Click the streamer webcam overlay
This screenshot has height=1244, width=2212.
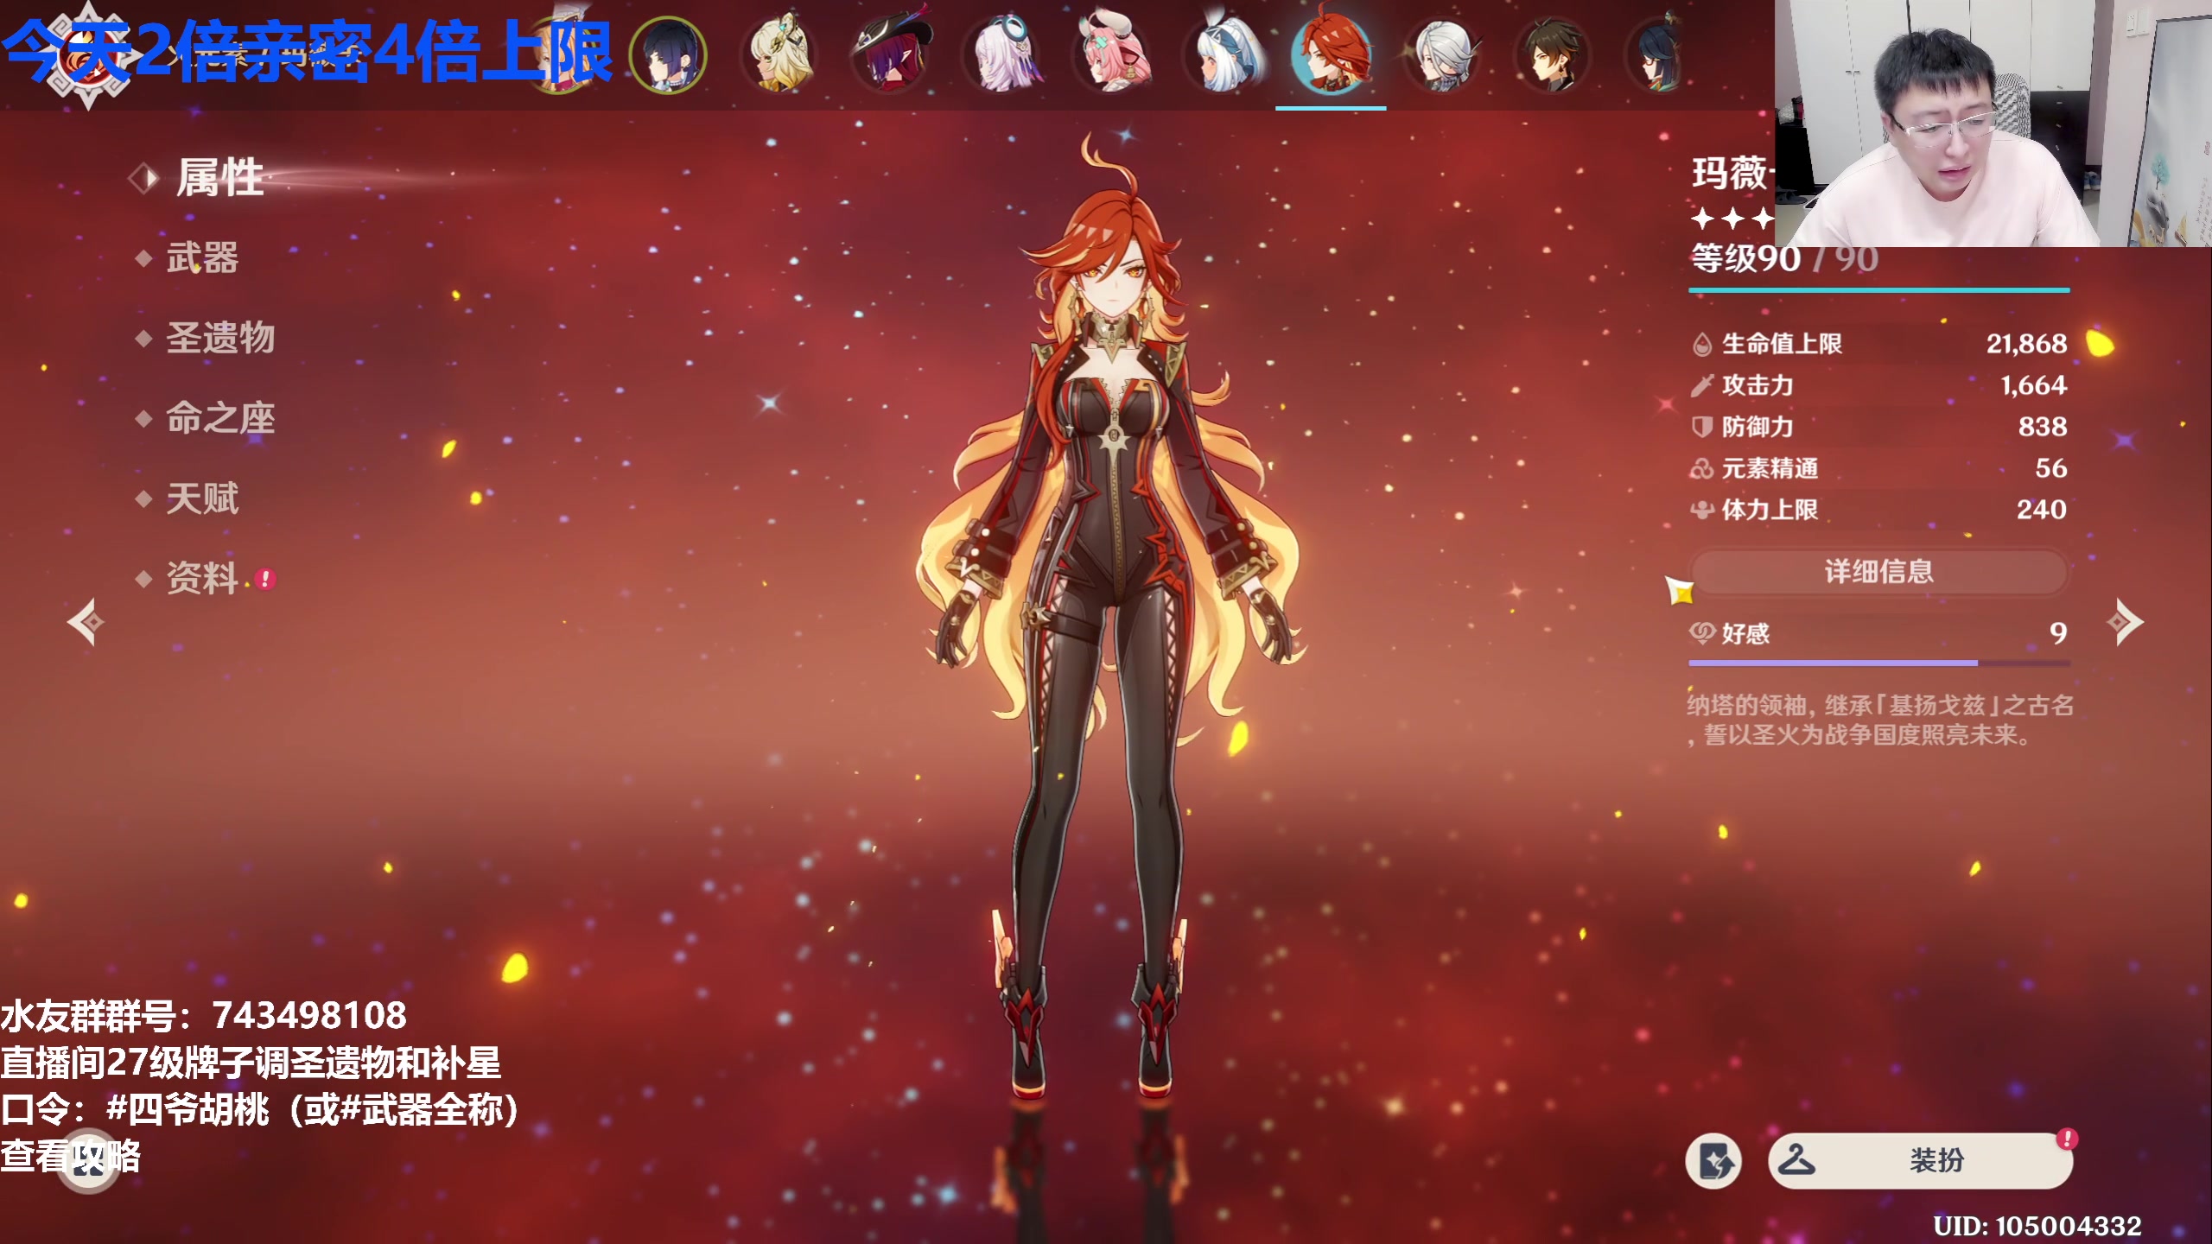(x=1993, y=123)
